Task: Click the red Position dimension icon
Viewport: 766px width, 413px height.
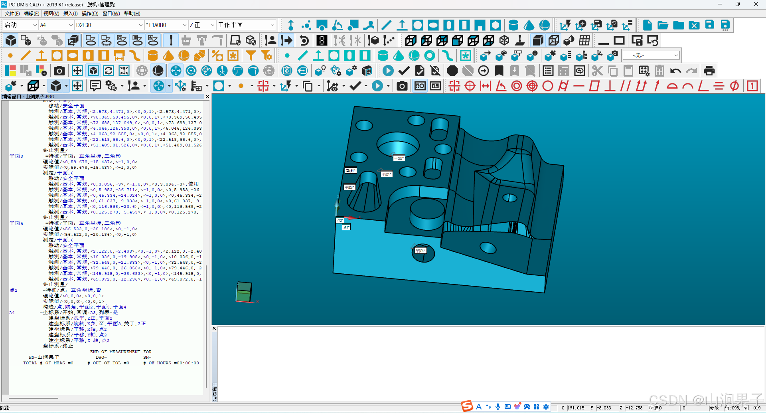Action: [x=470, y=86]
